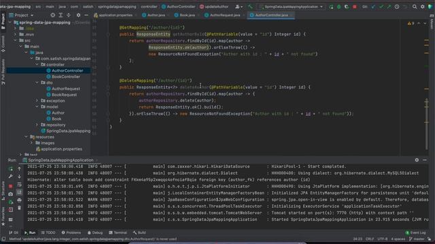The width and height of the screenshot is (435, 244).
Task: Stop the running application in the top toolbar
Action: 355,7
